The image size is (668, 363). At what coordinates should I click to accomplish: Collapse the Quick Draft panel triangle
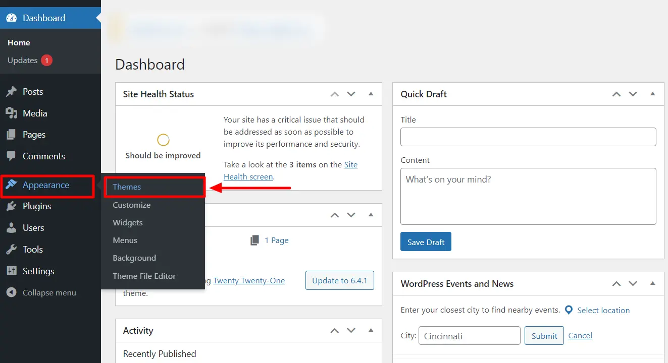(653, 94)
